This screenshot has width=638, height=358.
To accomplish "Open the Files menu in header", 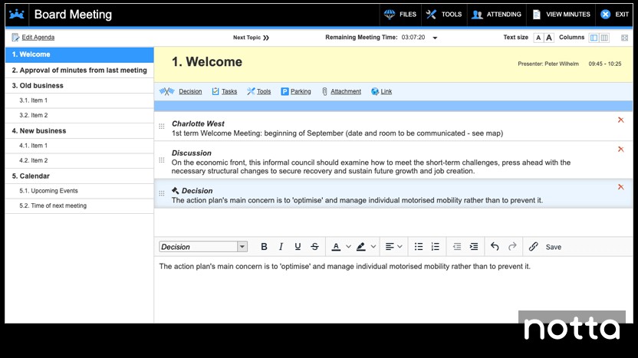I will point(400,15).
